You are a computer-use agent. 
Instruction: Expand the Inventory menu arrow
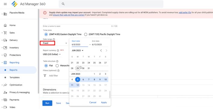[x=2, y=48]
